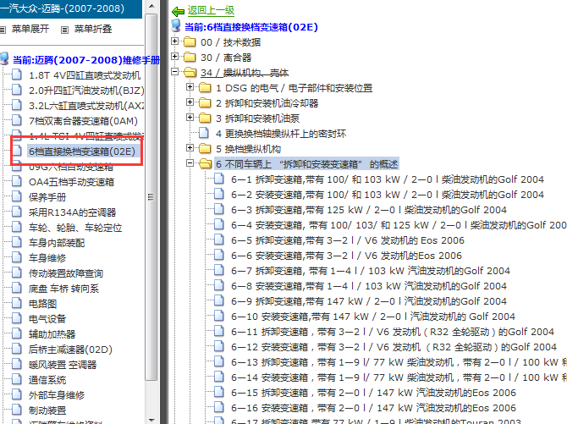The image size is (567, 424).
Task: Open 6—2 安装变速箱 100/103 kW Golf 2004
Action: tap(388, 195)
